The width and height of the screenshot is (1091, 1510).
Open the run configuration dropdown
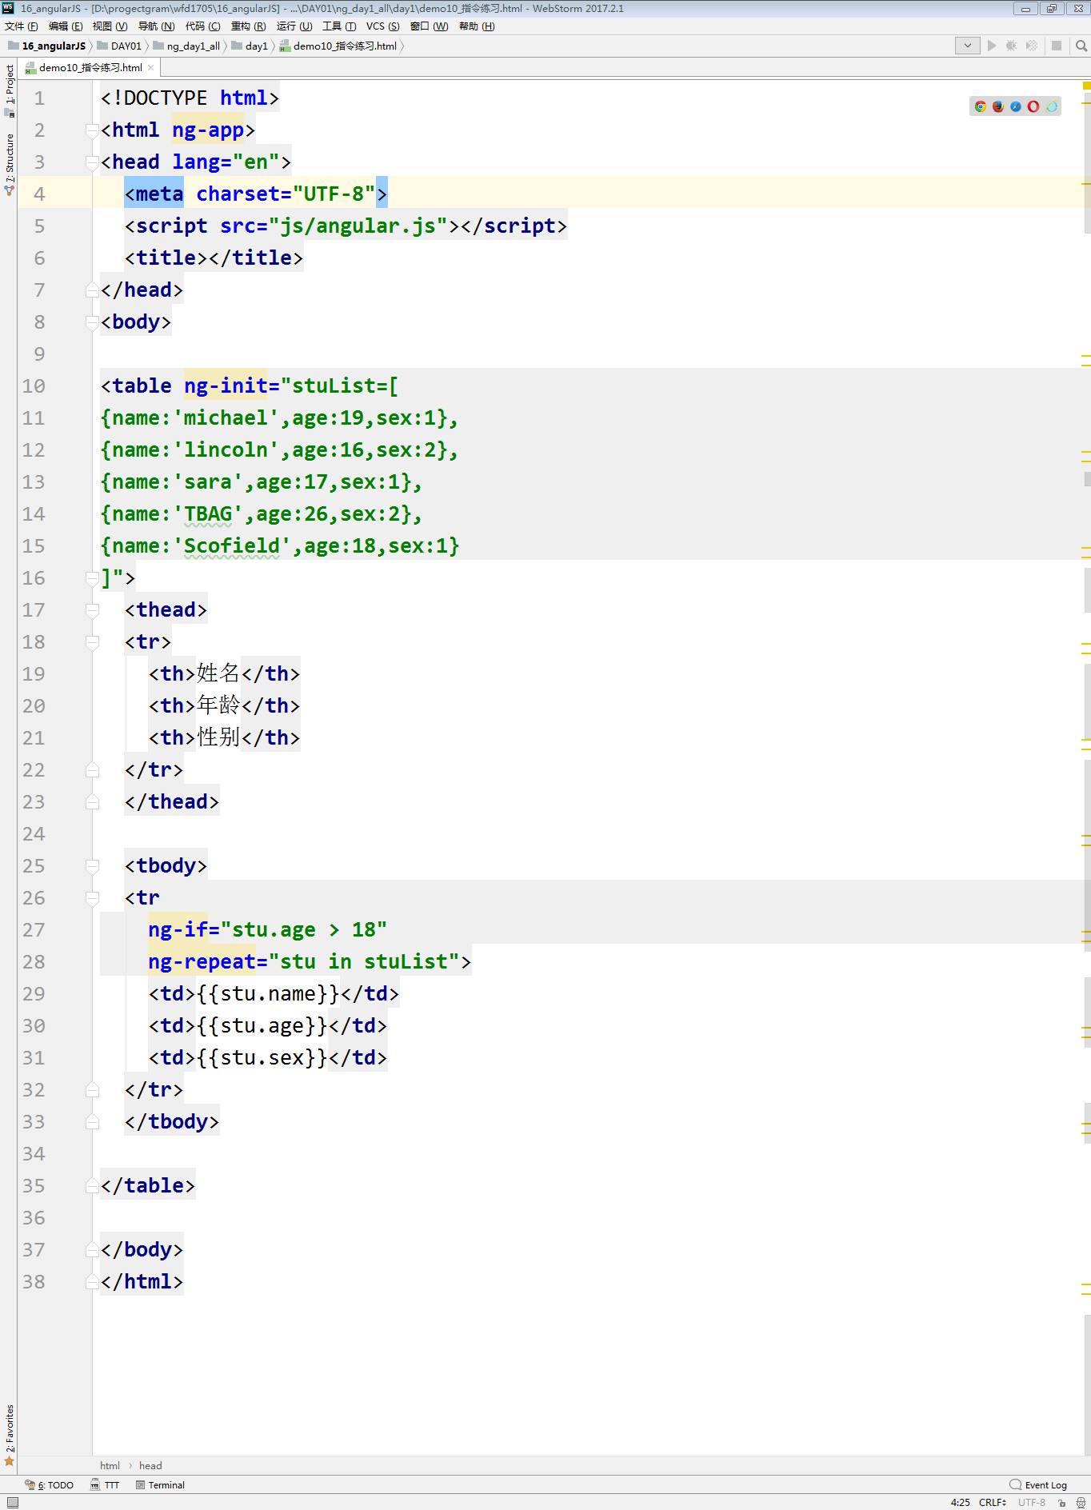pos(967,46)
